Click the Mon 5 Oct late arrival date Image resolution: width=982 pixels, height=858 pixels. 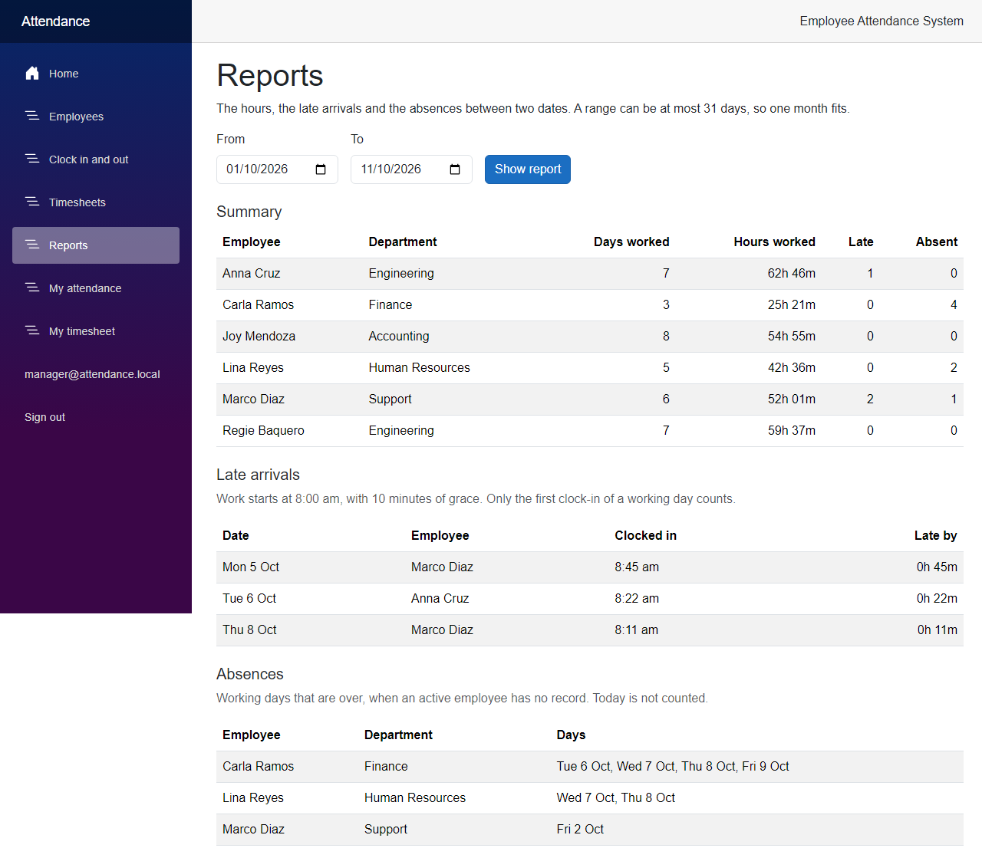coord(251,567)
